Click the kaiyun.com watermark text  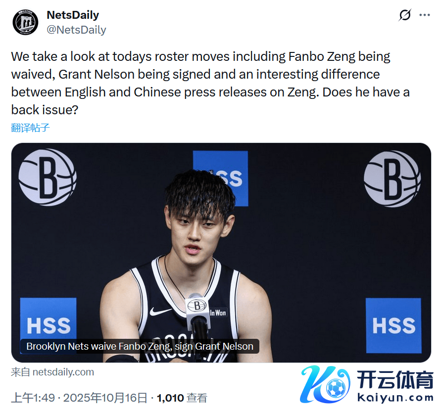coord(395,398)
